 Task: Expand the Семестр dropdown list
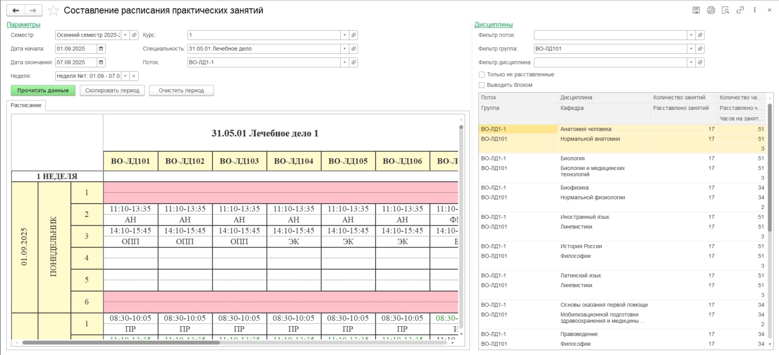point(125,35)
